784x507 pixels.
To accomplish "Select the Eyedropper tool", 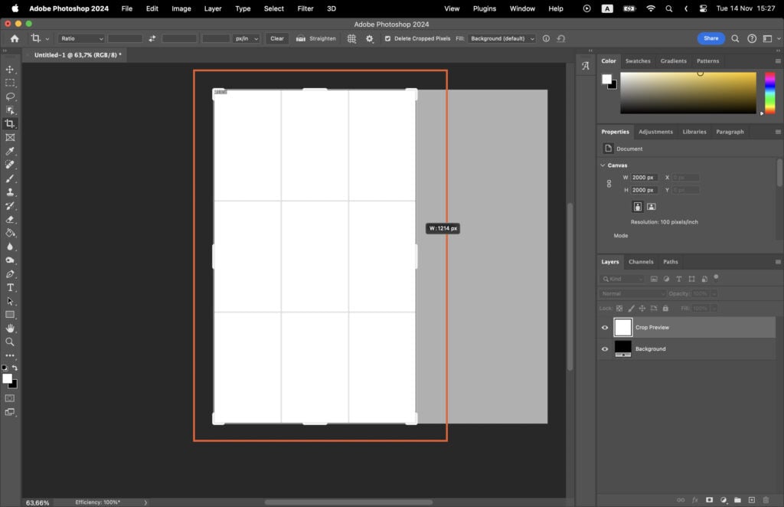I will pos(10,152).
